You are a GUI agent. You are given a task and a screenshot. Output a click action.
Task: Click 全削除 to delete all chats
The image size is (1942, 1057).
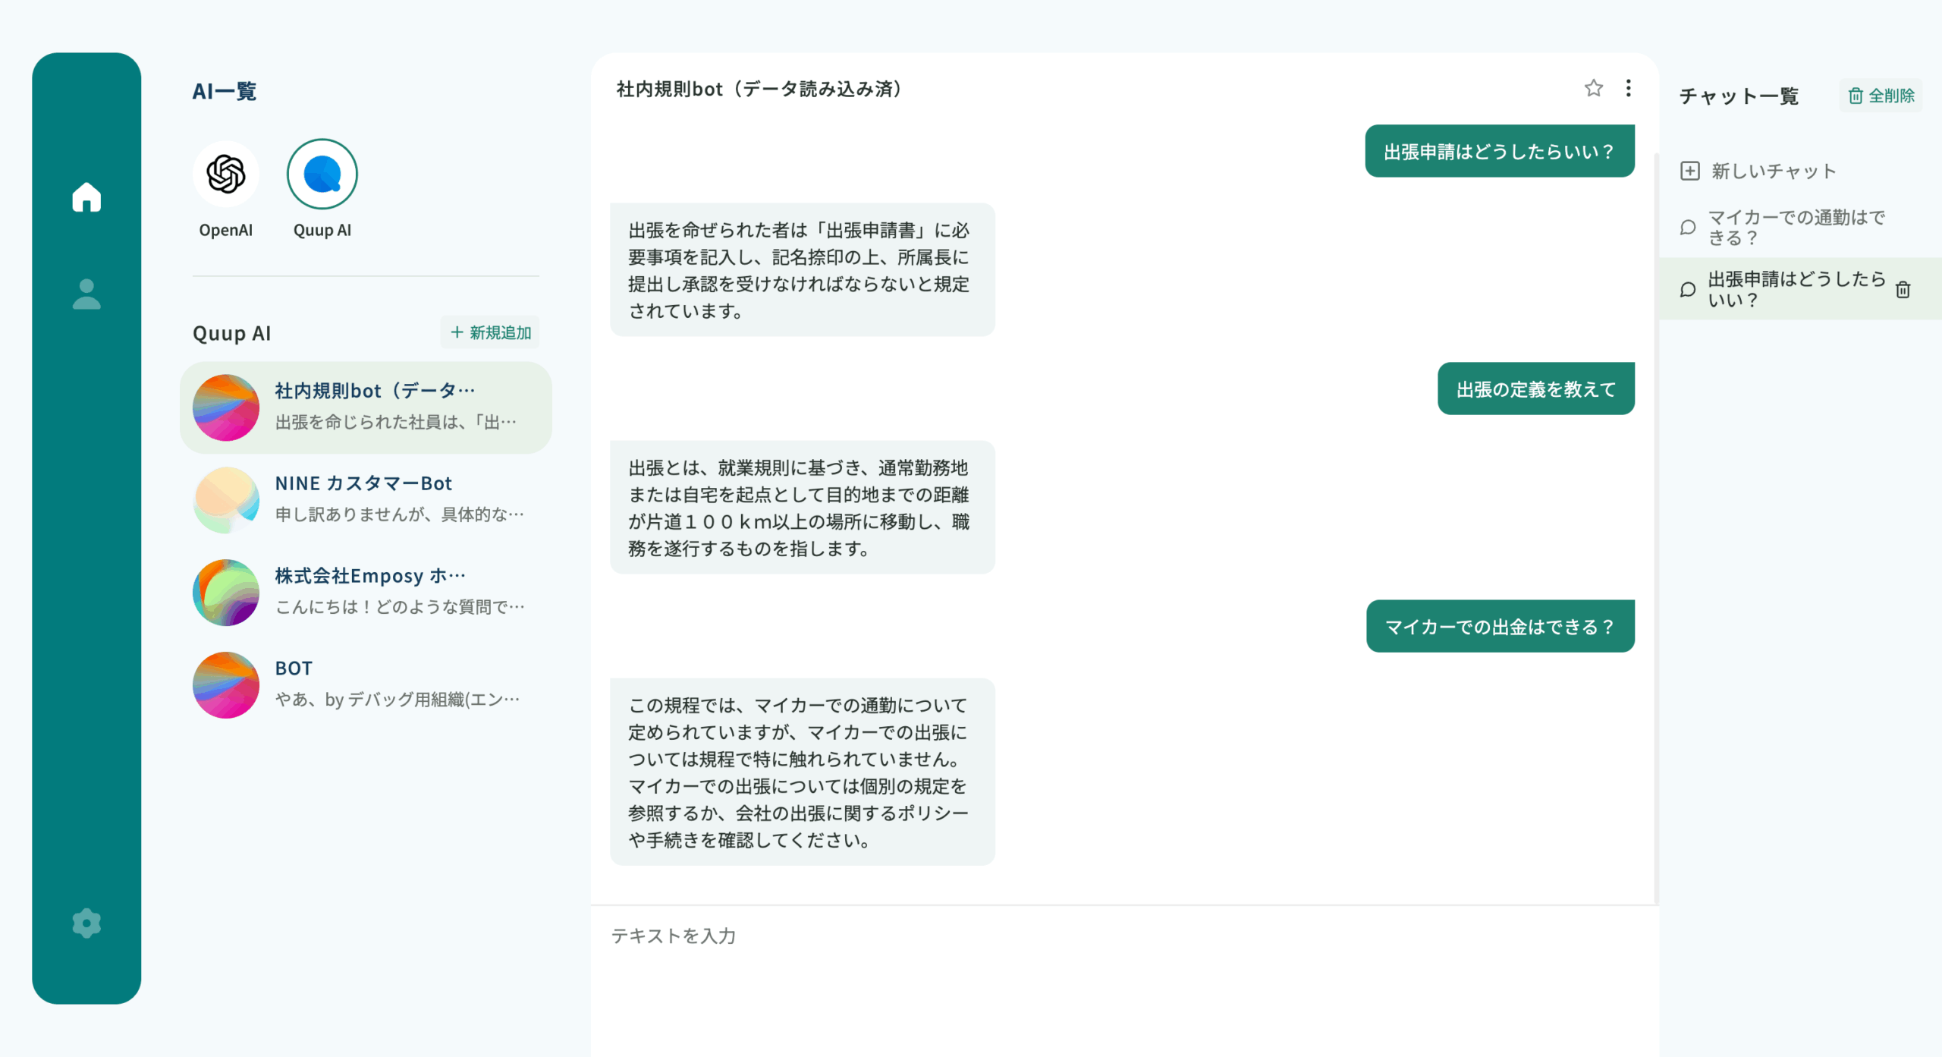tap(1881, 96)
